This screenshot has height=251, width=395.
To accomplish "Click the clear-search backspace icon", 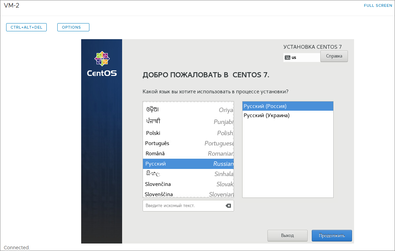I will coord(228,206).
